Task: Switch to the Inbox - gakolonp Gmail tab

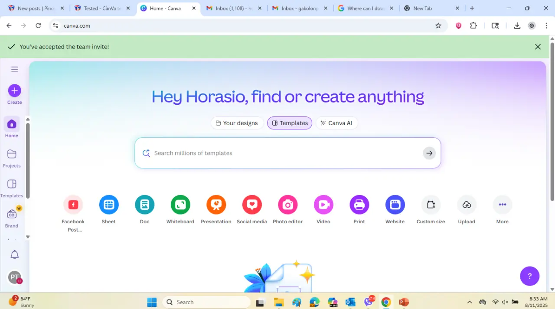Action: [x=300, y=8]
